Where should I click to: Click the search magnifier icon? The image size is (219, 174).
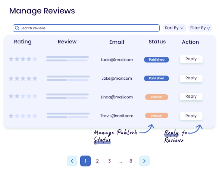tap(17, 28)
